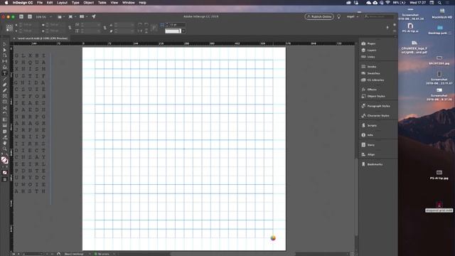Activate the Hand tool

(x=4, y=143)
